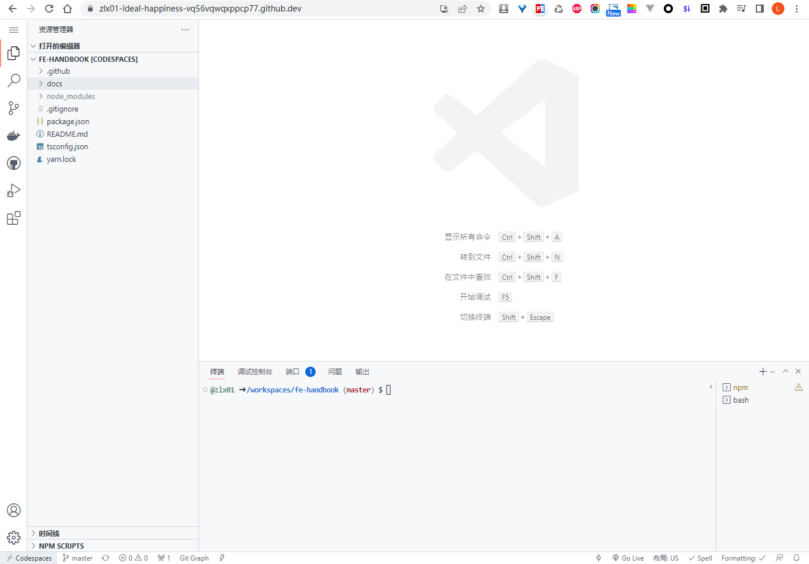Go to the browser home page
The height and width of the screenshot is (564, 809).
click(x=67, y=9)
